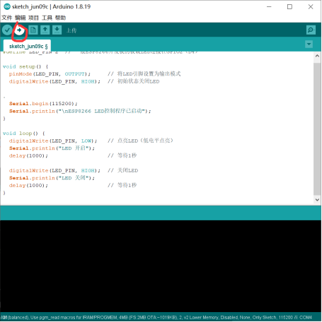Open the tab options dropdown arrow
The image size is (322, 322).
coord(309,44)
